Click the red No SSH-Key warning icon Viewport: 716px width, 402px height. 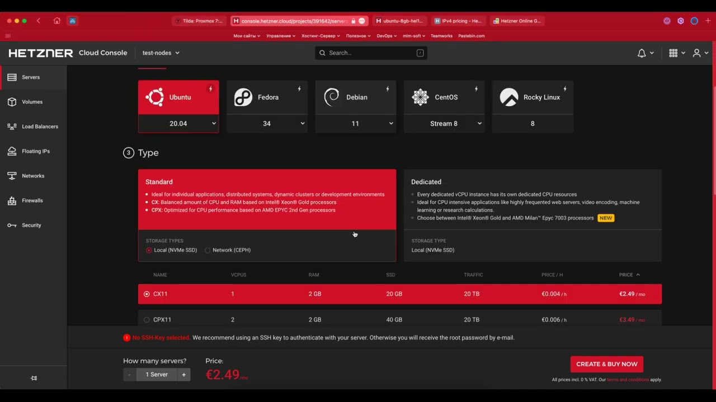tap(126, 338)
